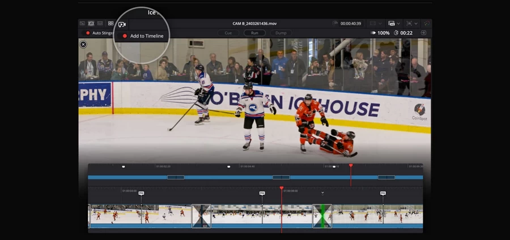510x240 pixels.
Task: Click the timecode field 00:00:40:39
Action: tap(351, 23)
